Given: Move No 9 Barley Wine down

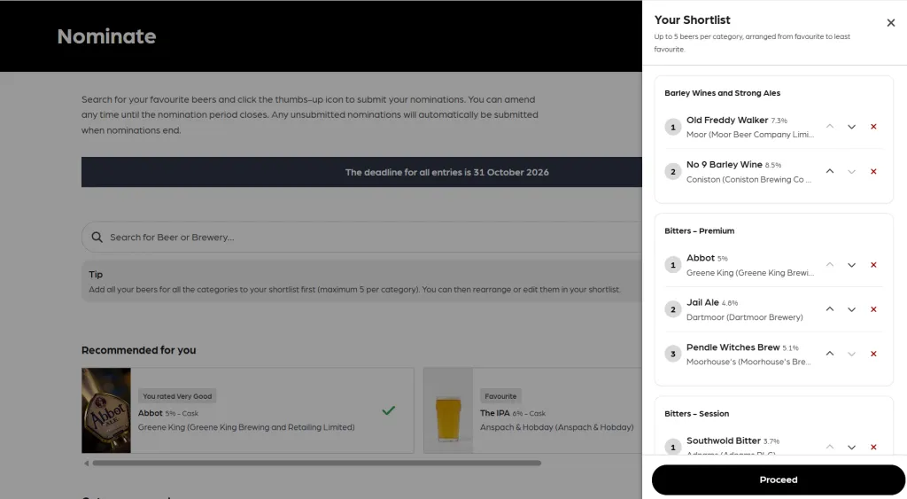Looking at the screenshot, I should click(851, 171).
